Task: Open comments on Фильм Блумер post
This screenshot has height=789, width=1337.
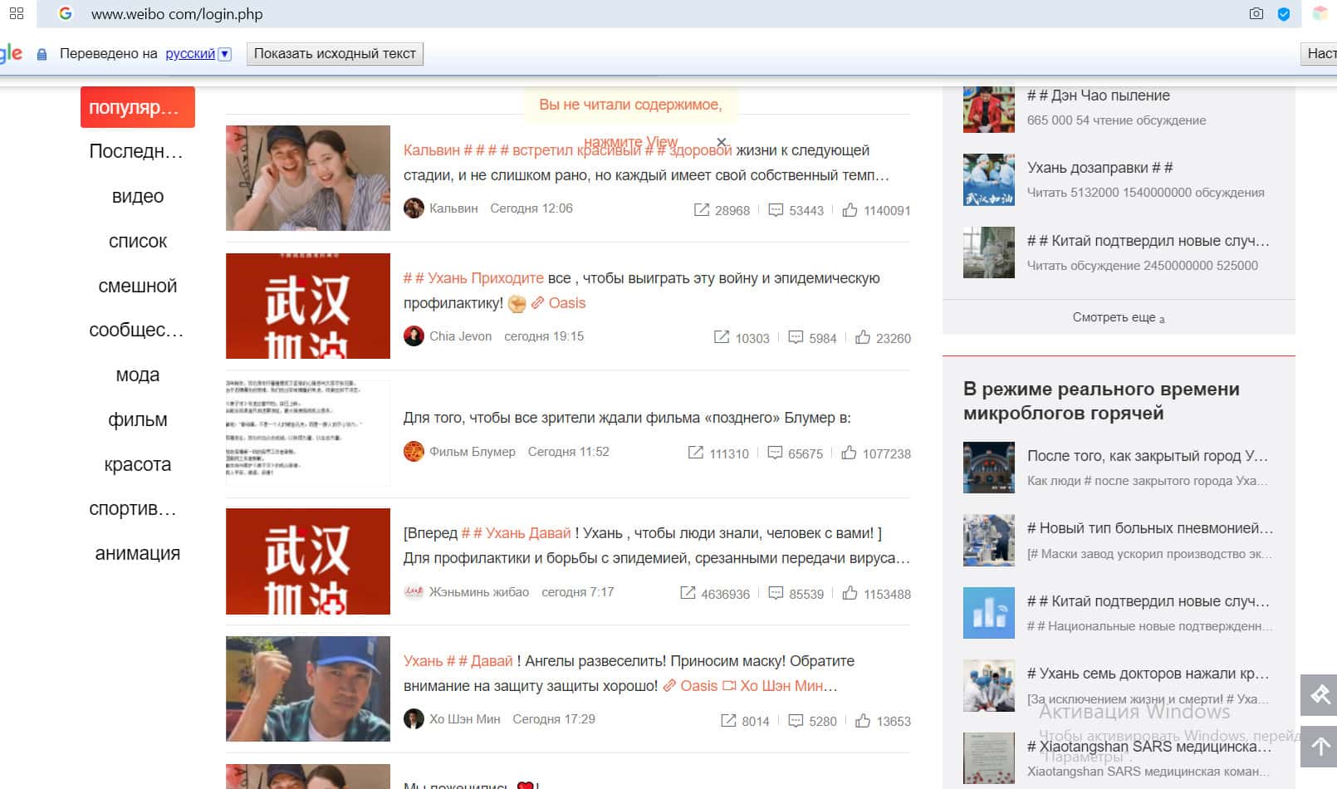Action: click(x=775, y=453)
